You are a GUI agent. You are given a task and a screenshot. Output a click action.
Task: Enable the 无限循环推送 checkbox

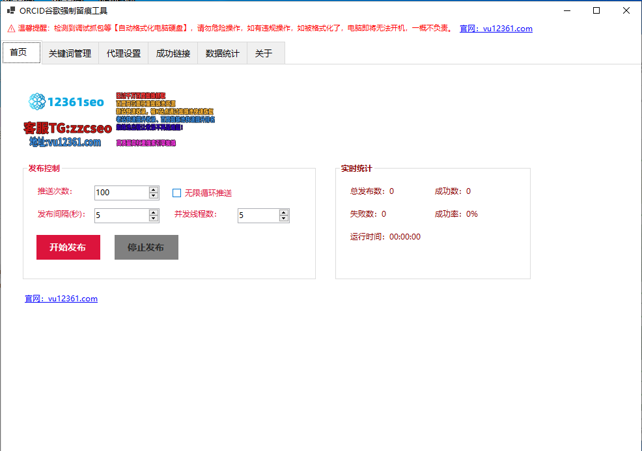(x=176, y=193)
